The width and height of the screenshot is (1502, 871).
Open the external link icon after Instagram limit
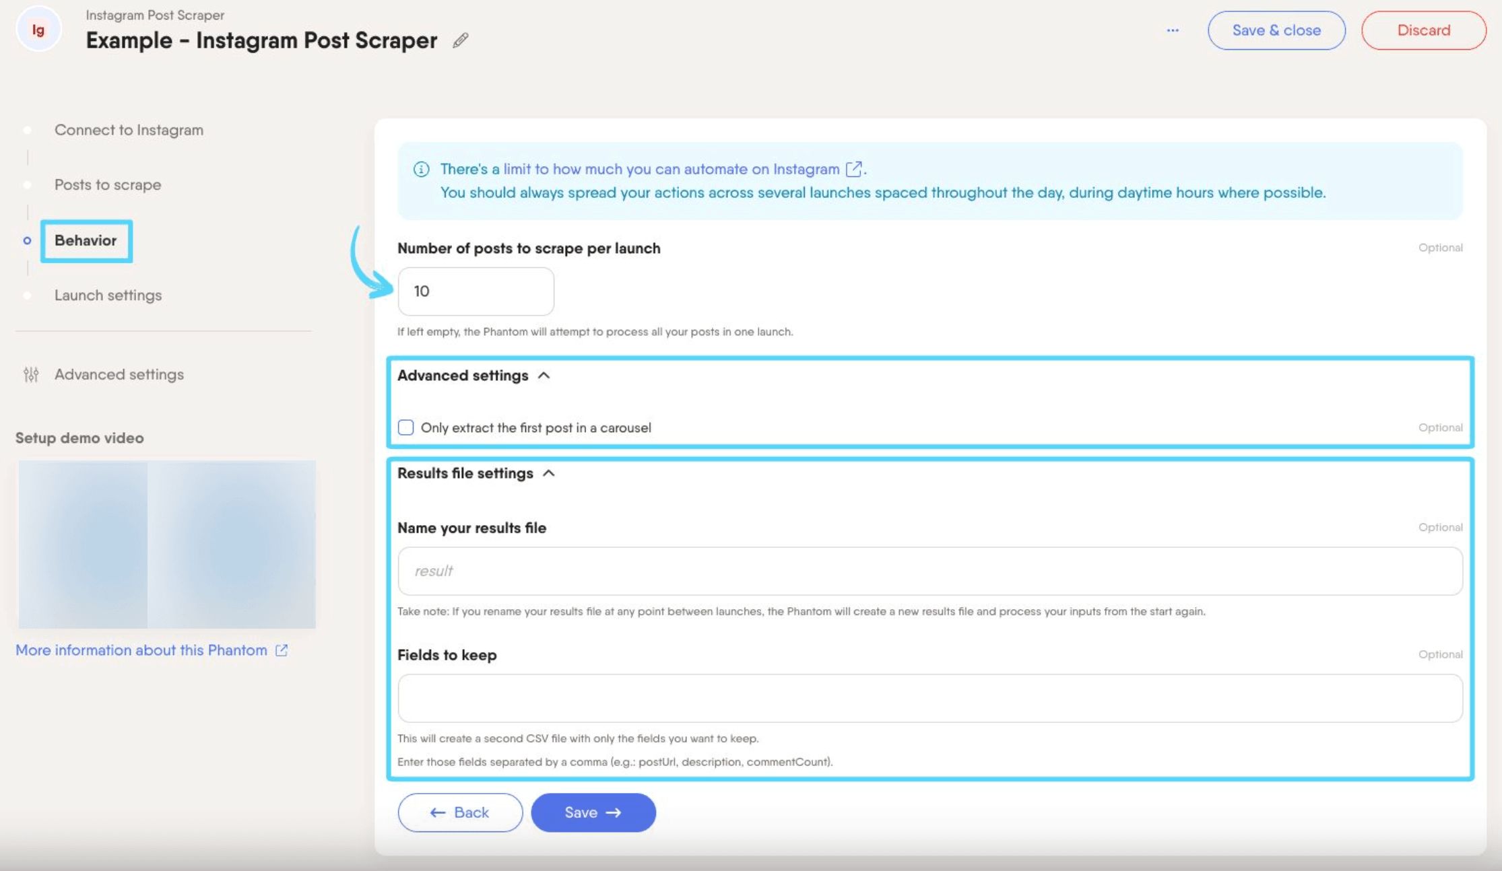(x=853, y=169)
